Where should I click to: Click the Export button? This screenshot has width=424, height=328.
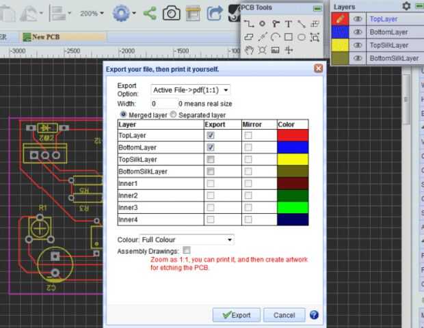[237, 315]
